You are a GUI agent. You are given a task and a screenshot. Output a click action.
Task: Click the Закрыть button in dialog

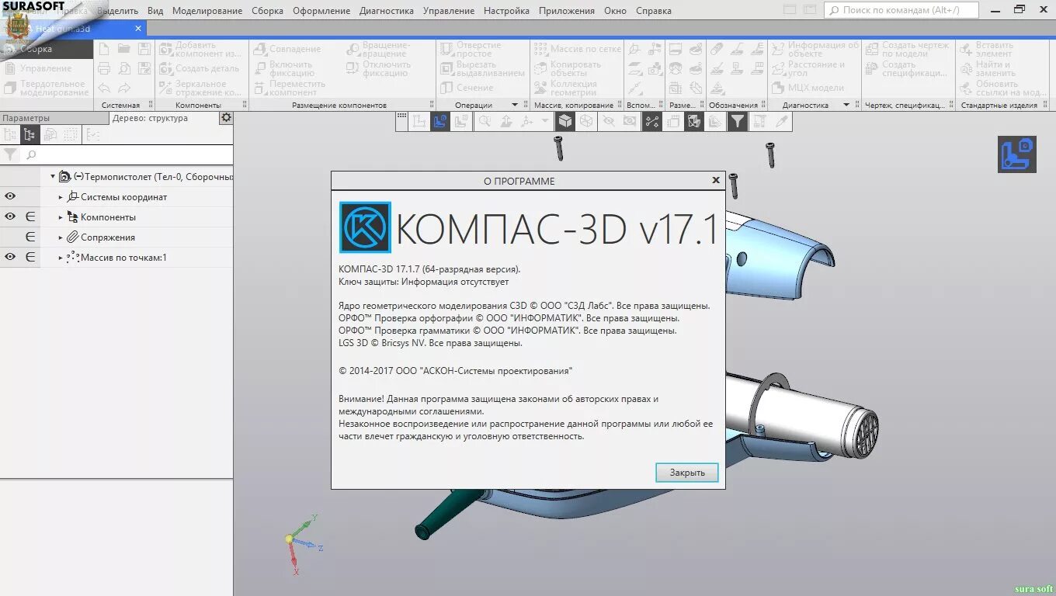point(687,473)
